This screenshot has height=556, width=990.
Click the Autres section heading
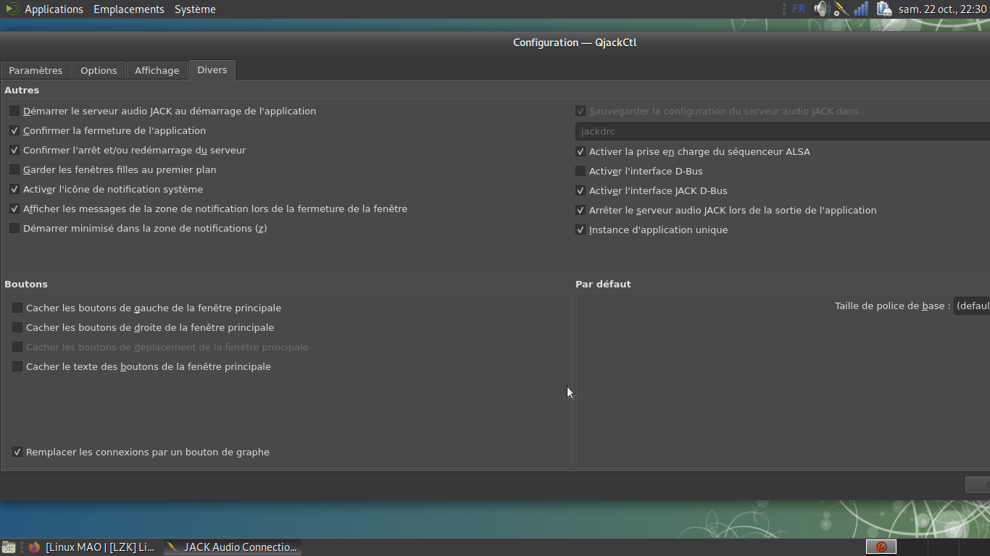pyautogui.click(x=22, y=90)
